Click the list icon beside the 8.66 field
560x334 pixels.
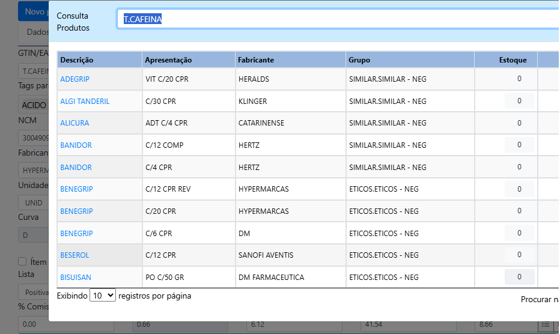point(546,324)
